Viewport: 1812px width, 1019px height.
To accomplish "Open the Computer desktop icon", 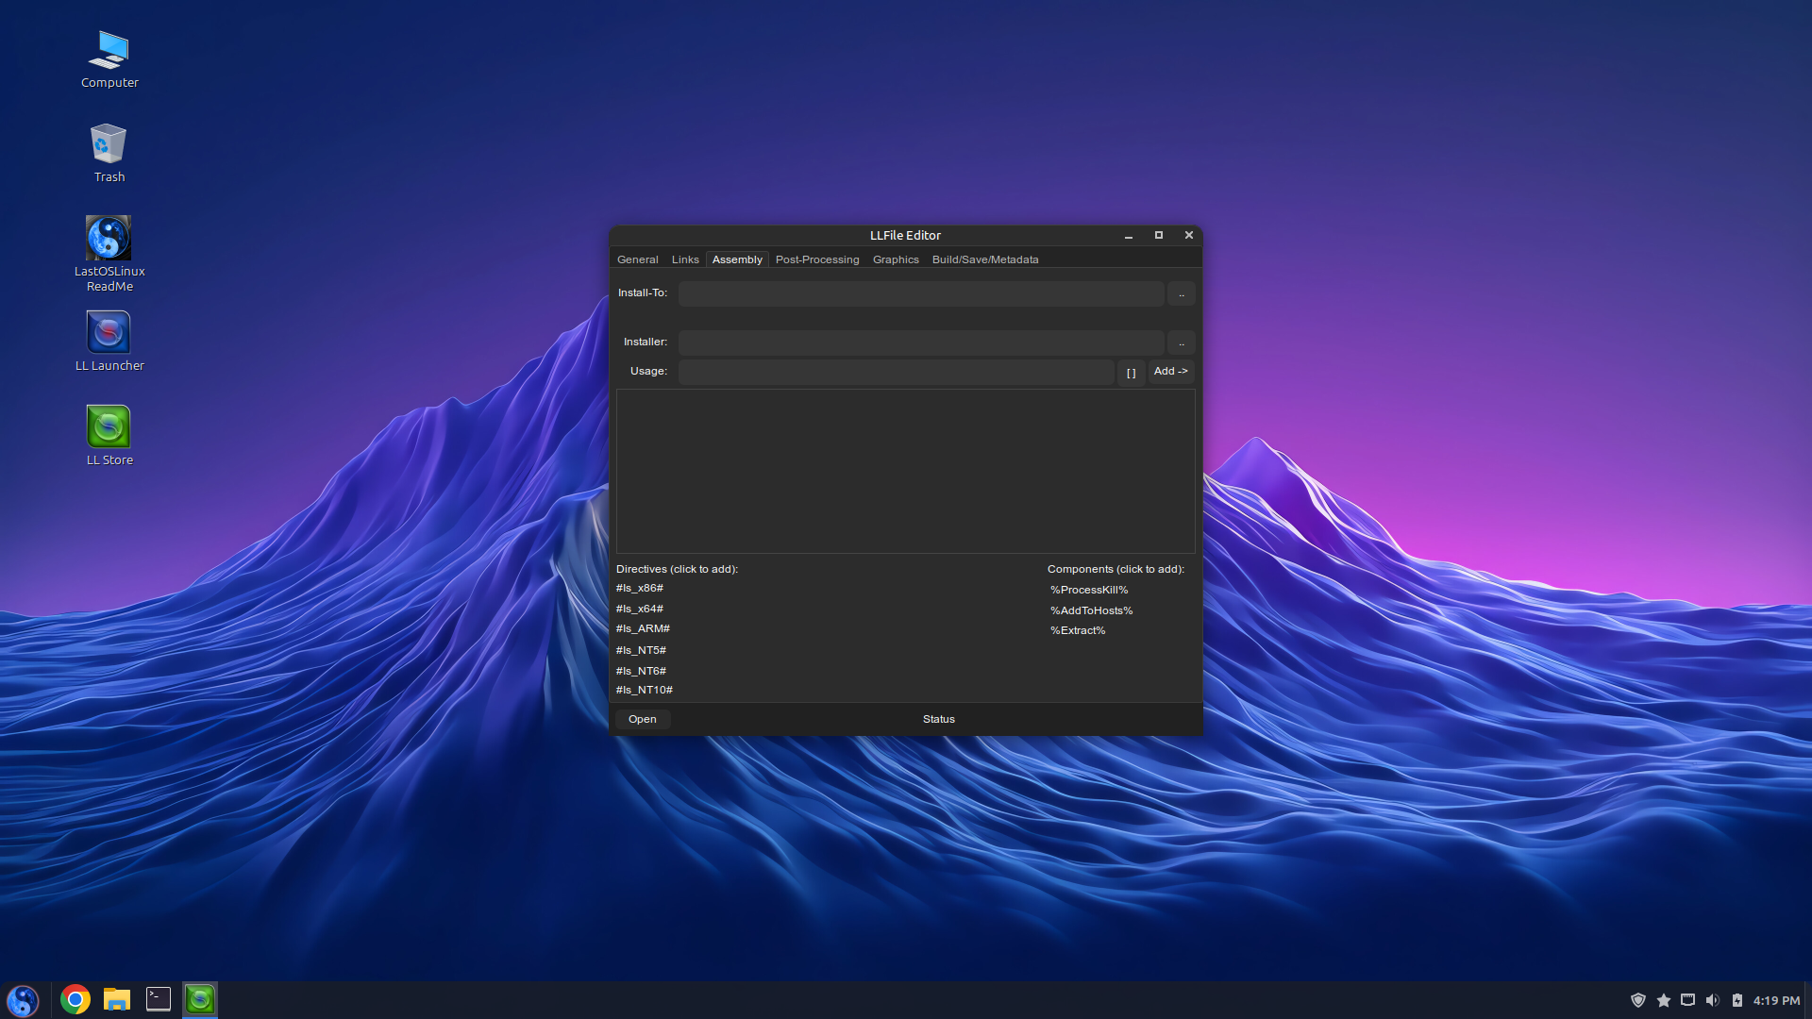I will (x=109, y=59).
